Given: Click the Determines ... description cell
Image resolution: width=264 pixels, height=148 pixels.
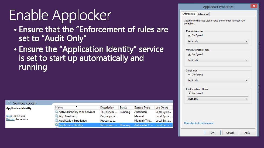Looking at the screenshot, I should coord(109,125).
